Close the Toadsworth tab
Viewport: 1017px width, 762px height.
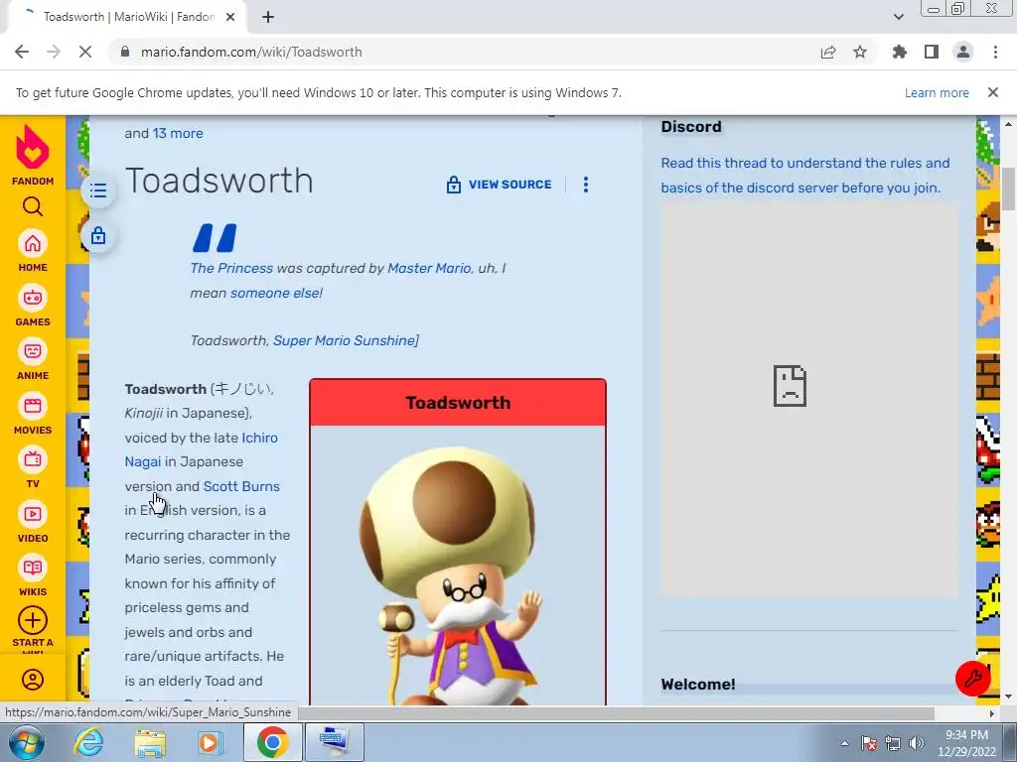coord(230,17)
